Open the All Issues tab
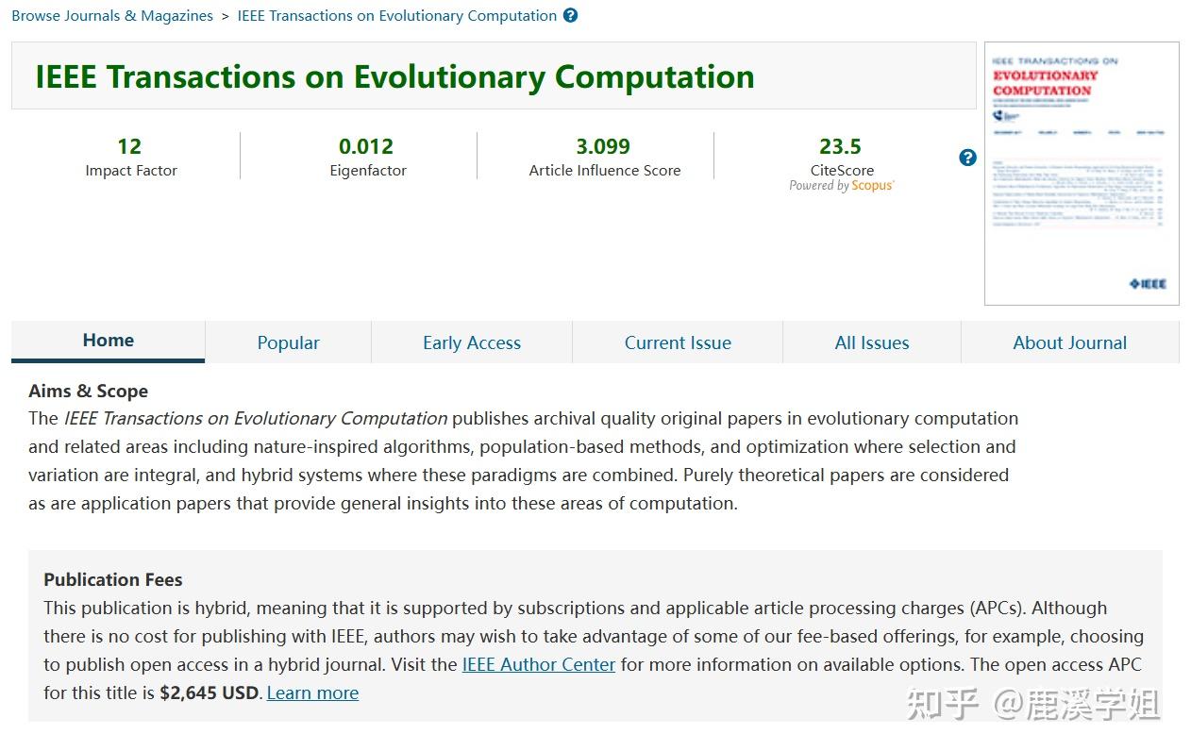 coord(872,342)
